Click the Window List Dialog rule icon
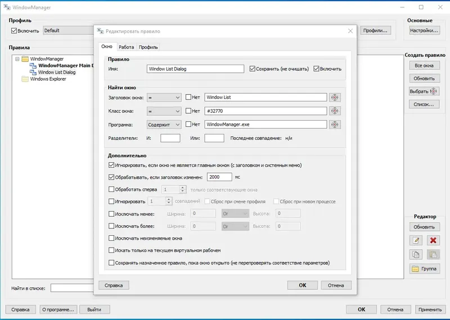Screen dimensions: 450x320 tap(33, 72)
